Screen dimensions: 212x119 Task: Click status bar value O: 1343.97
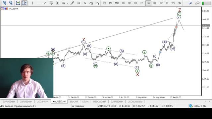click(125, 106)
